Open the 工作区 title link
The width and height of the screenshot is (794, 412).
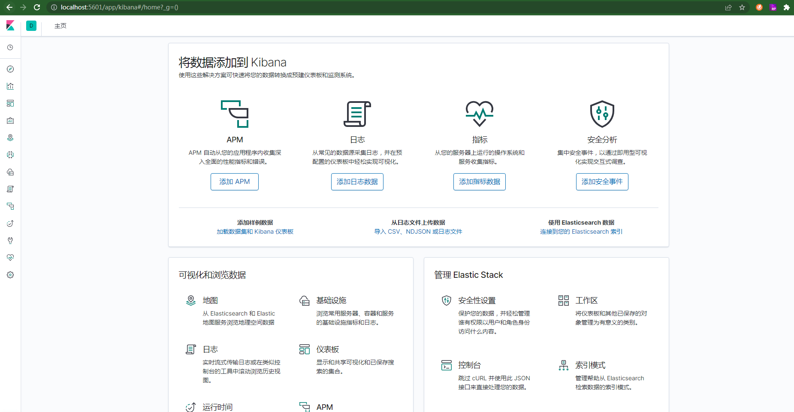pyautogui.click(x=586, y=301)
